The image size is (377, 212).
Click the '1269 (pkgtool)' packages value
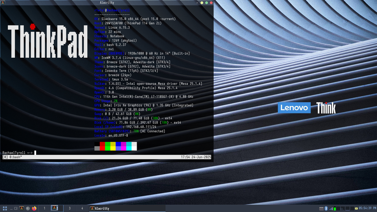[124, 40]
